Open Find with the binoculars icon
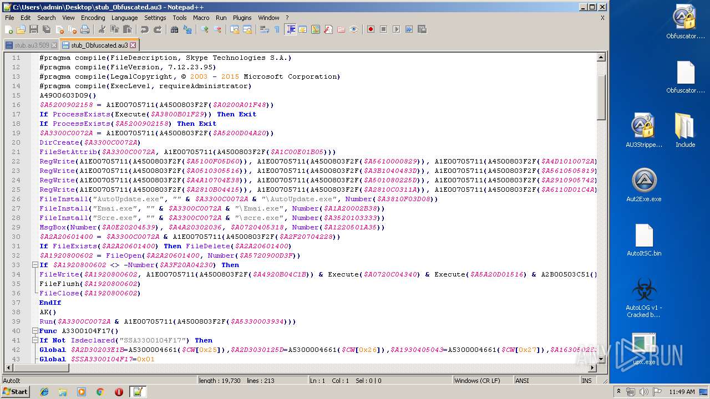710x399 pixels. (x=174, y=29)
